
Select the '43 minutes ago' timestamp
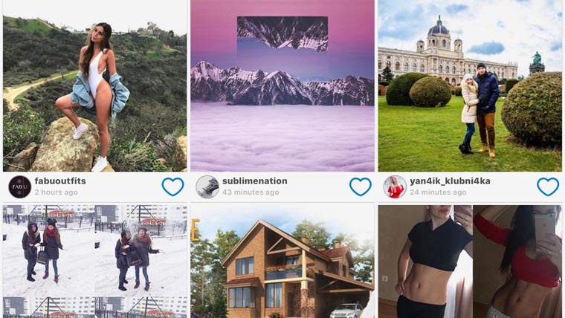[251, 192]
